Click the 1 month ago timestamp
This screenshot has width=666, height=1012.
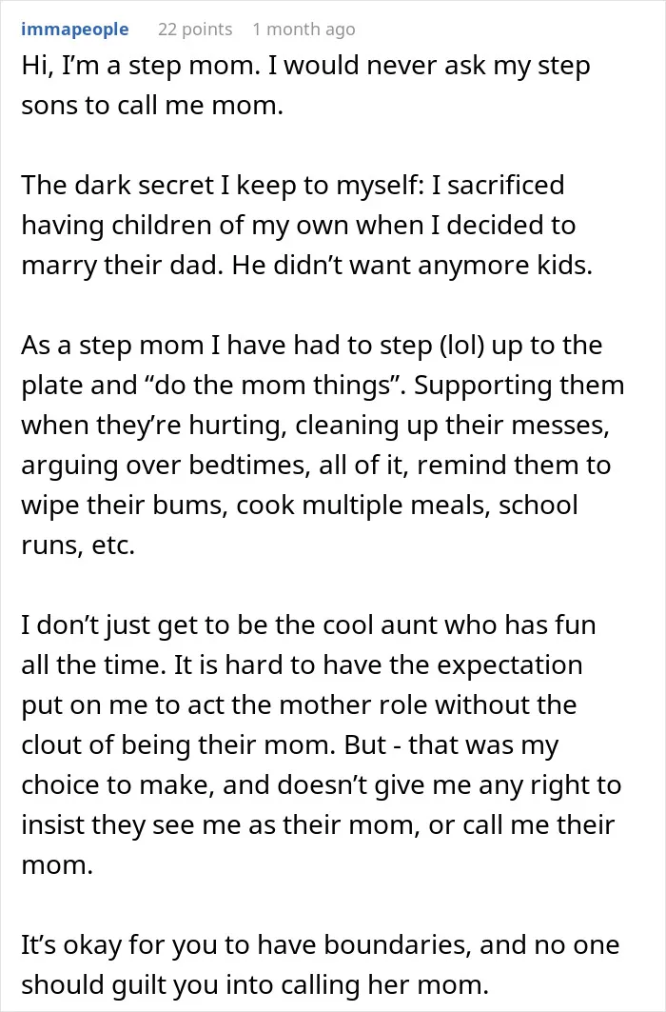tap(304, 30)
